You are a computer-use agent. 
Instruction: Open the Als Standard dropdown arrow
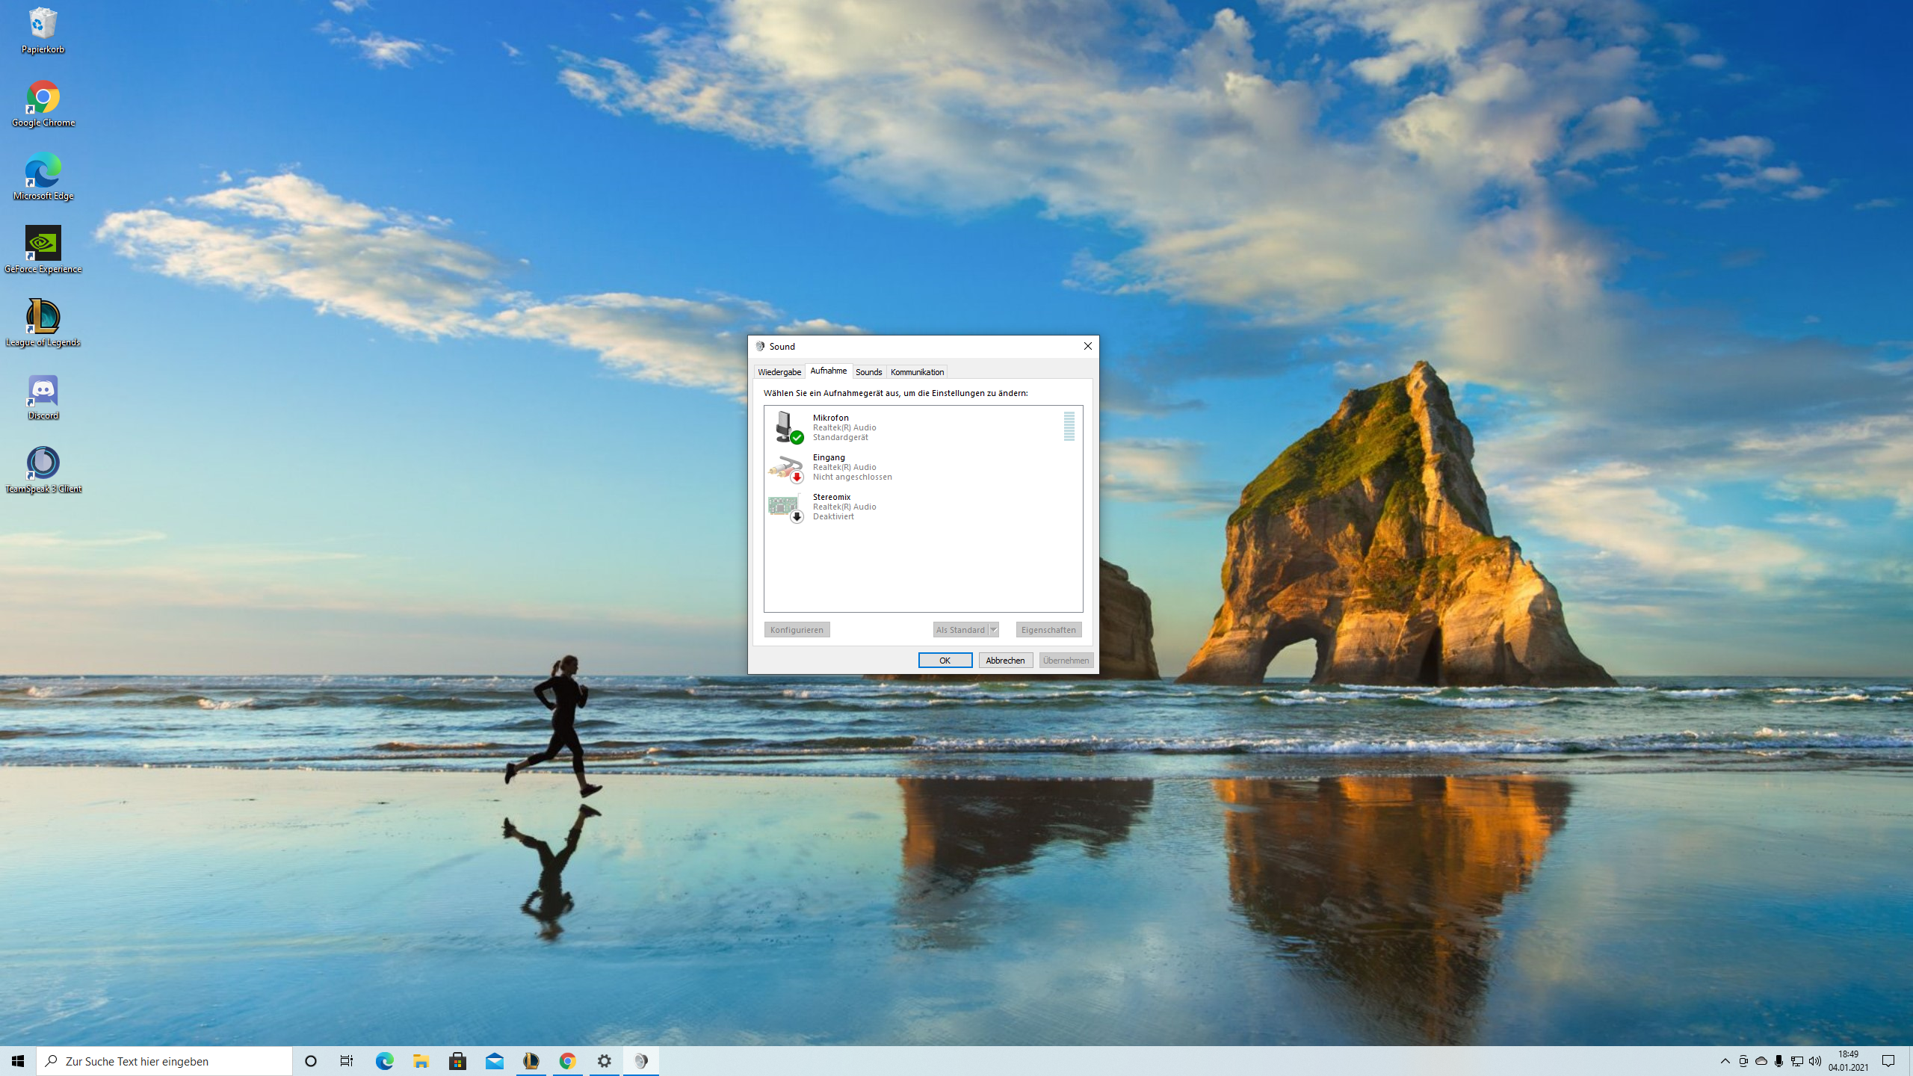coord(993,630)
